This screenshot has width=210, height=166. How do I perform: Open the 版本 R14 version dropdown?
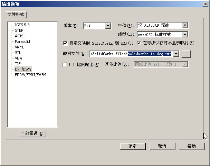(108, 26)
